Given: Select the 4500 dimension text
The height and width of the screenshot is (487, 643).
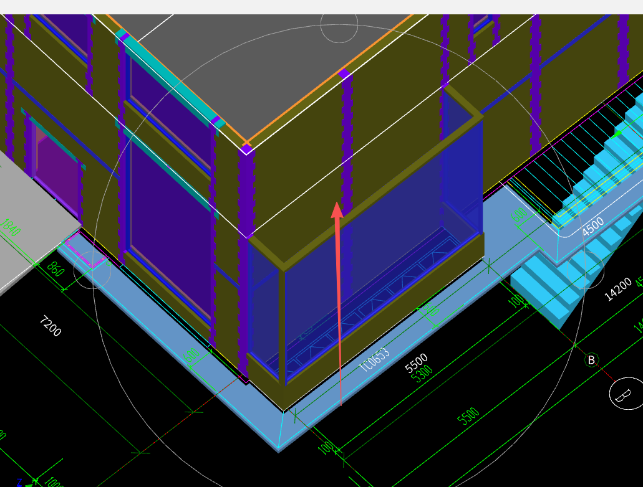Looking at the screenshot, I should click(592, 227).
